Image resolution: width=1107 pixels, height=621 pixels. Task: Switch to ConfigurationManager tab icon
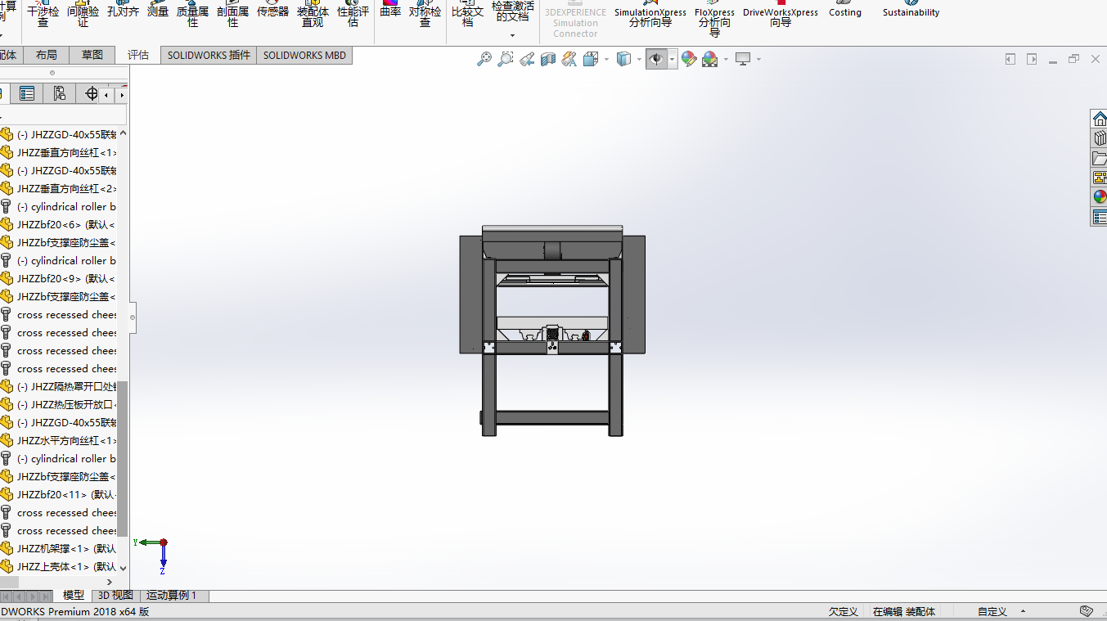coord(60,93)
